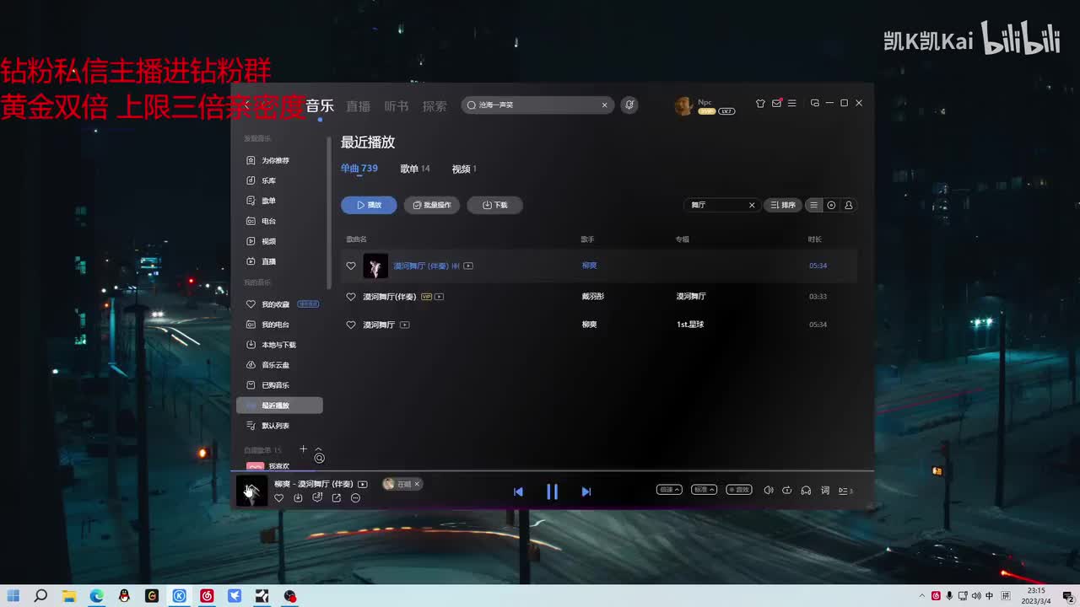Open singer 戴羽彤 link

[593, 297]
